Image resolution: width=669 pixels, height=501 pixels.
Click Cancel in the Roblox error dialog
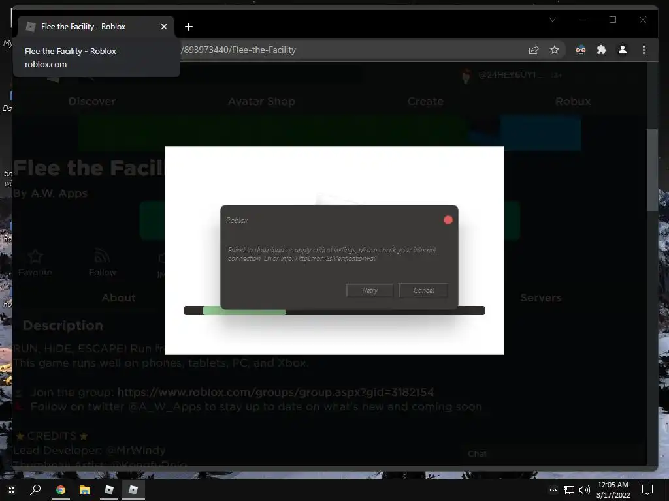[x=423, y=290]
